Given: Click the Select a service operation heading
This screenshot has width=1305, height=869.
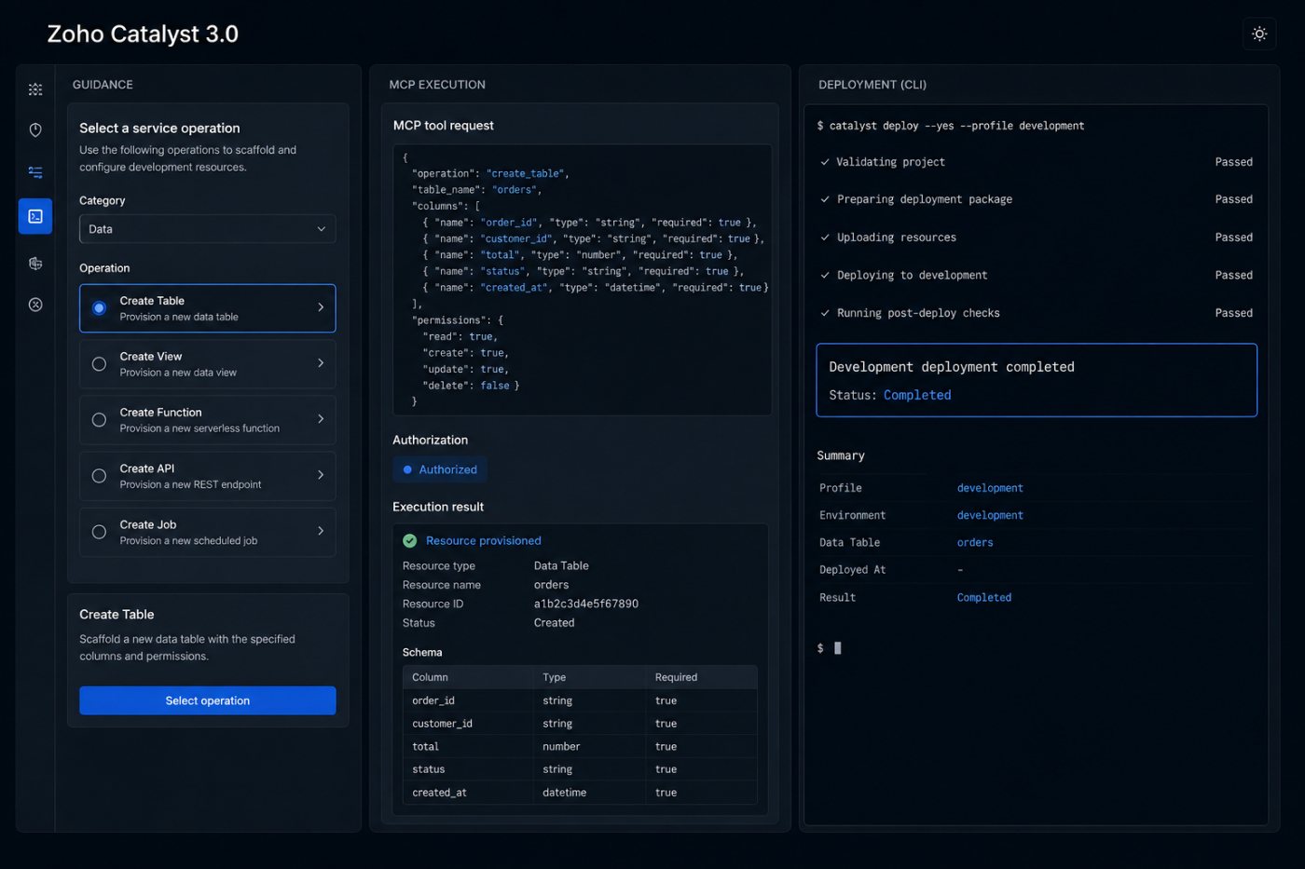Looking at the screenshot, I should 159,129.
